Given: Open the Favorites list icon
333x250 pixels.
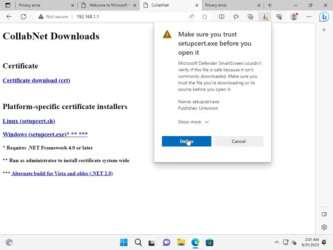Looking at the screenshot, I should click(x=236, y=17).
